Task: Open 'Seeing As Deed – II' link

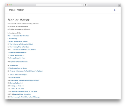Action: pyautogui.click(x=17, y=86)
